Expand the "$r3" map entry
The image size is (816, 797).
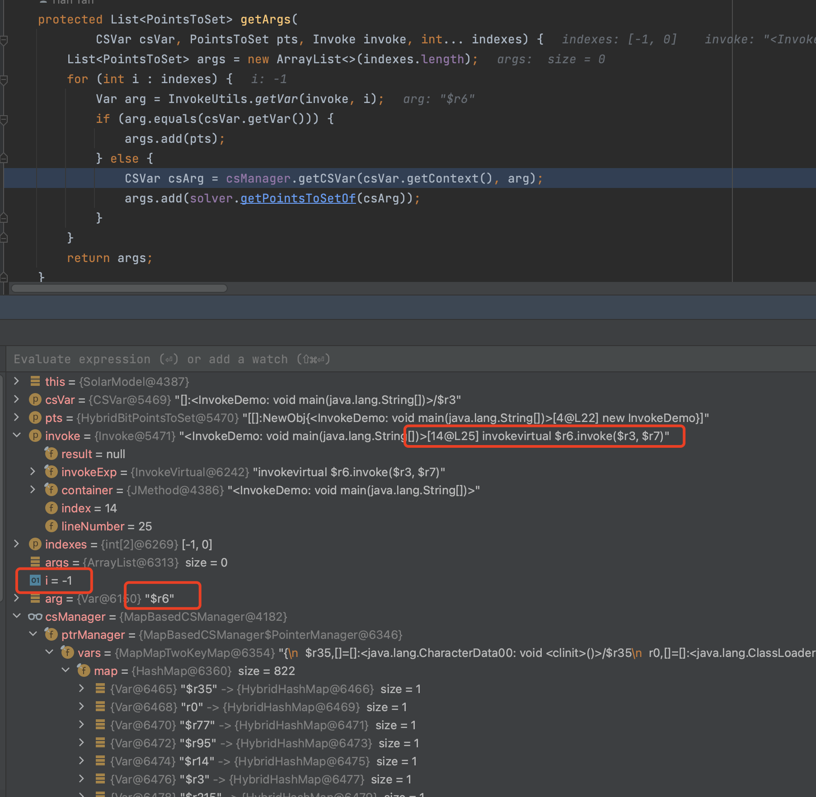pos(82,778)
